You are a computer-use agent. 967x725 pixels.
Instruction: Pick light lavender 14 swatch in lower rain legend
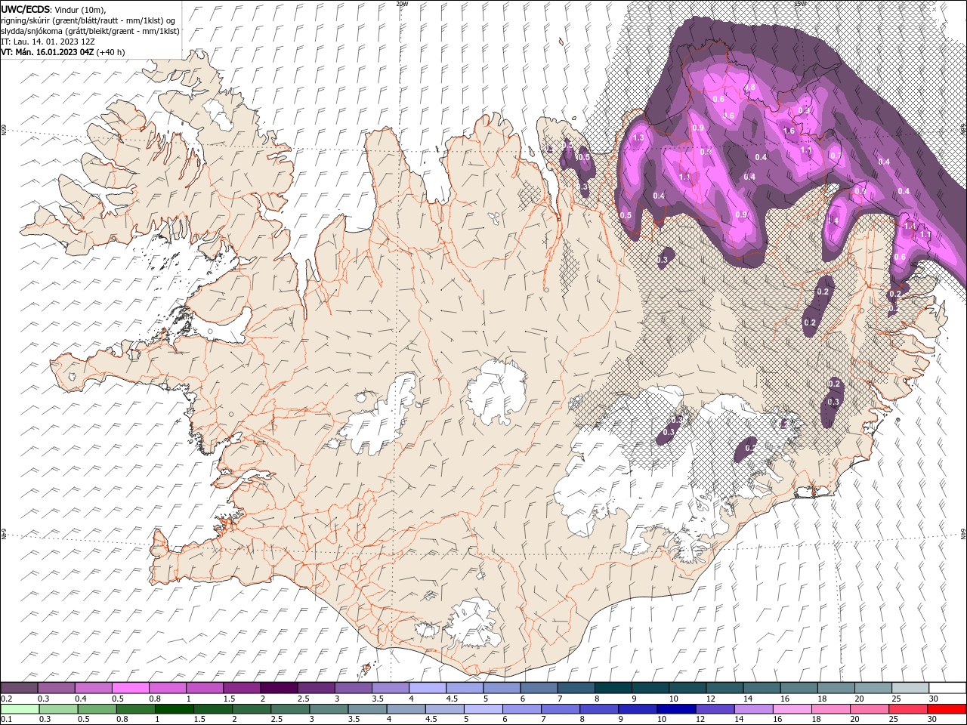coord(754,708)
